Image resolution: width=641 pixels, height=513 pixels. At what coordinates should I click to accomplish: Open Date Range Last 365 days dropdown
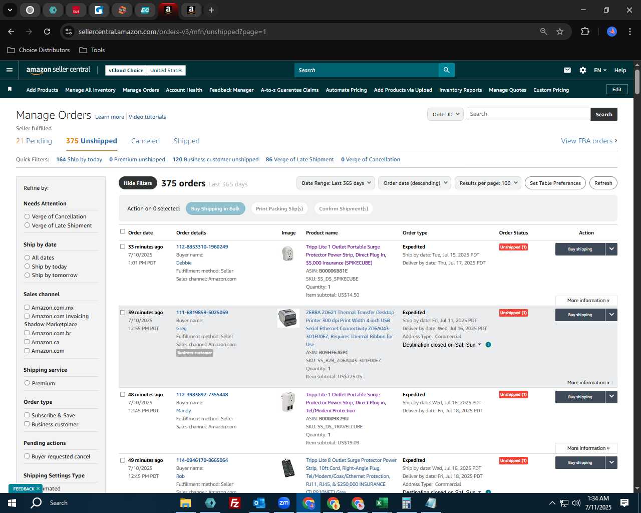click(x=336, y=183)
